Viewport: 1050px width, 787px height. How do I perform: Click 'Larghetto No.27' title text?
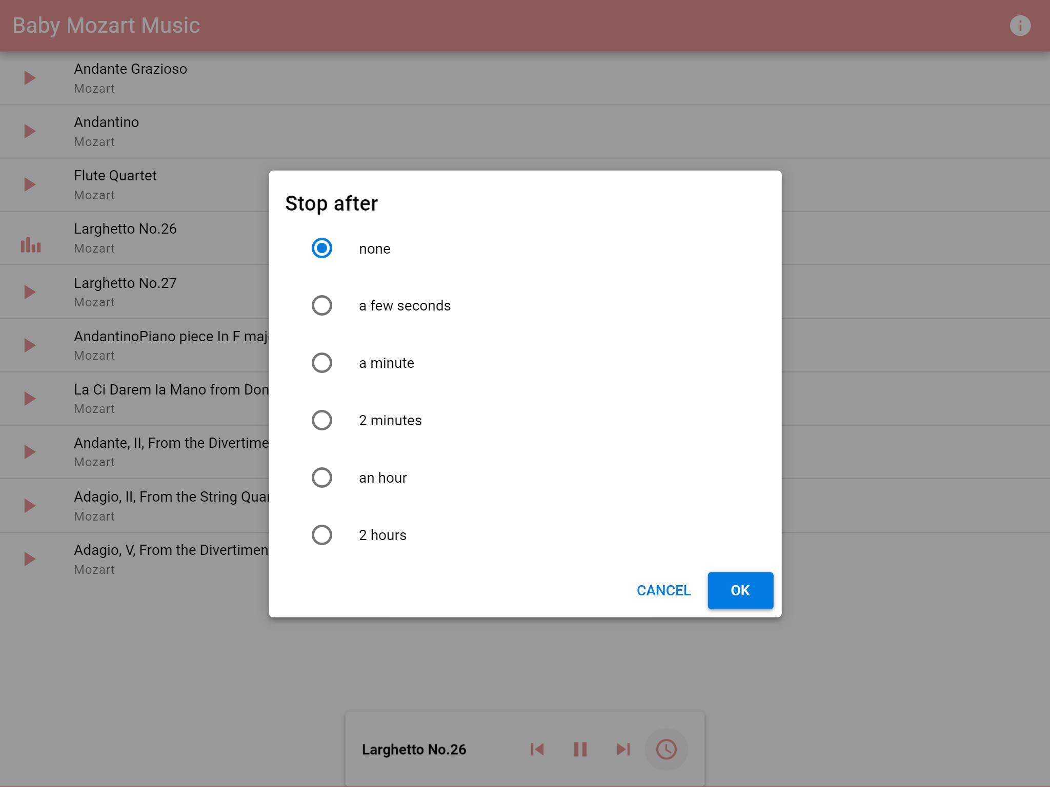[125, 283]
